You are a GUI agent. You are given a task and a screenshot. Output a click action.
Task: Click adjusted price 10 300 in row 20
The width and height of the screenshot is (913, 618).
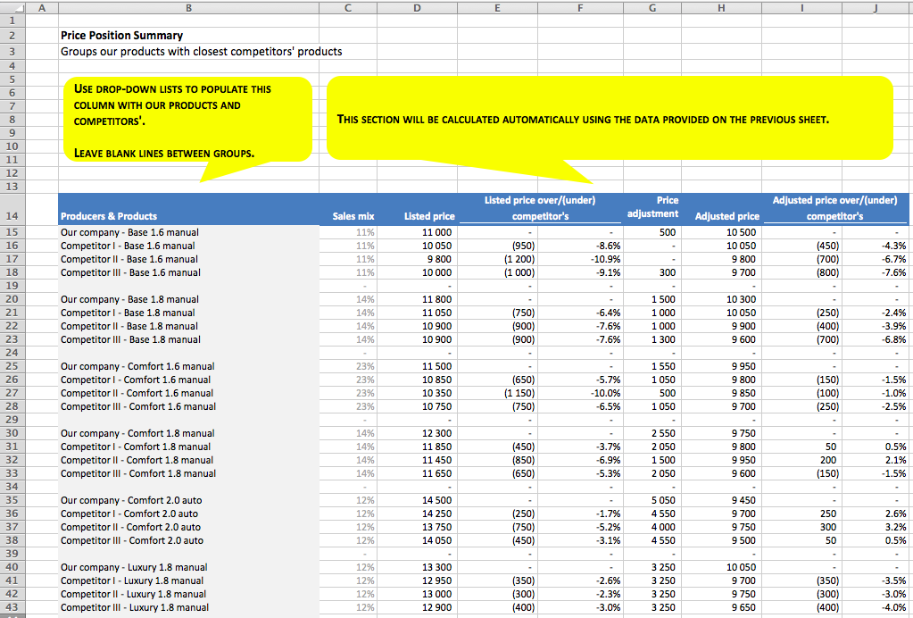point(741,299)
